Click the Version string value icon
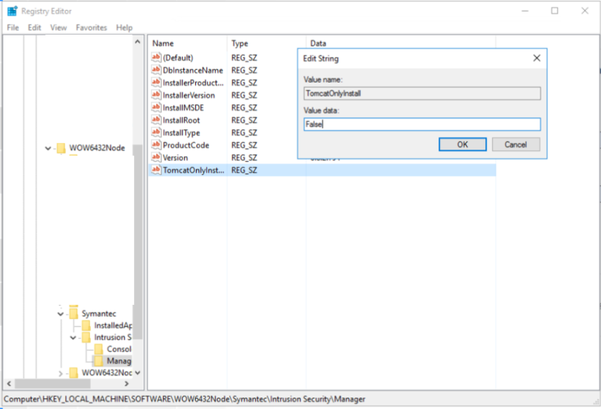 [156, 157]
